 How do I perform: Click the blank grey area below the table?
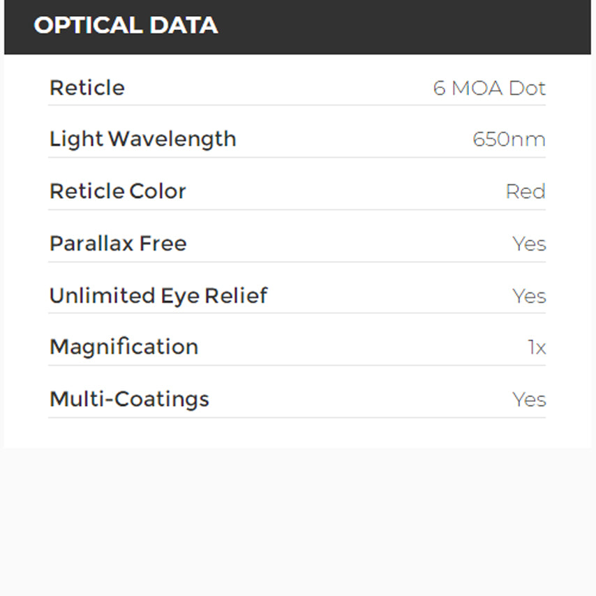tap(298, 523)
